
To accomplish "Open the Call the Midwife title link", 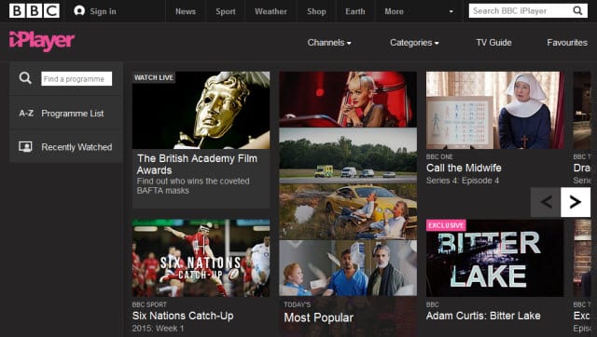I will [464, 168].
